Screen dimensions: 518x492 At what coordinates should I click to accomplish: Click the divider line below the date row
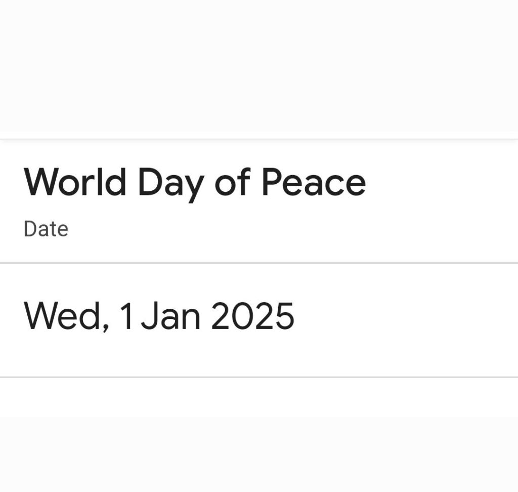coord(259,377)
